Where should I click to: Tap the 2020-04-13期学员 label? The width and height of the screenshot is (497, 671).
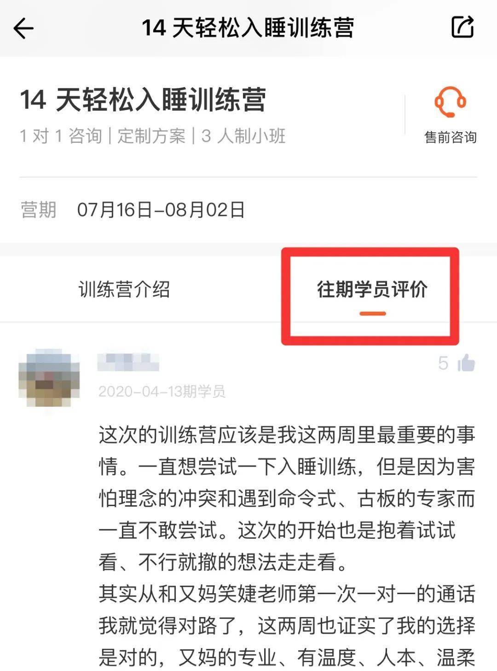162,391
